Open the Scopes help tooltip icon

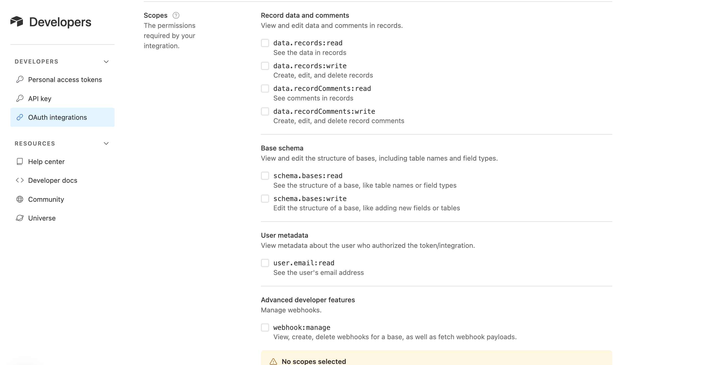coord(176,15)
